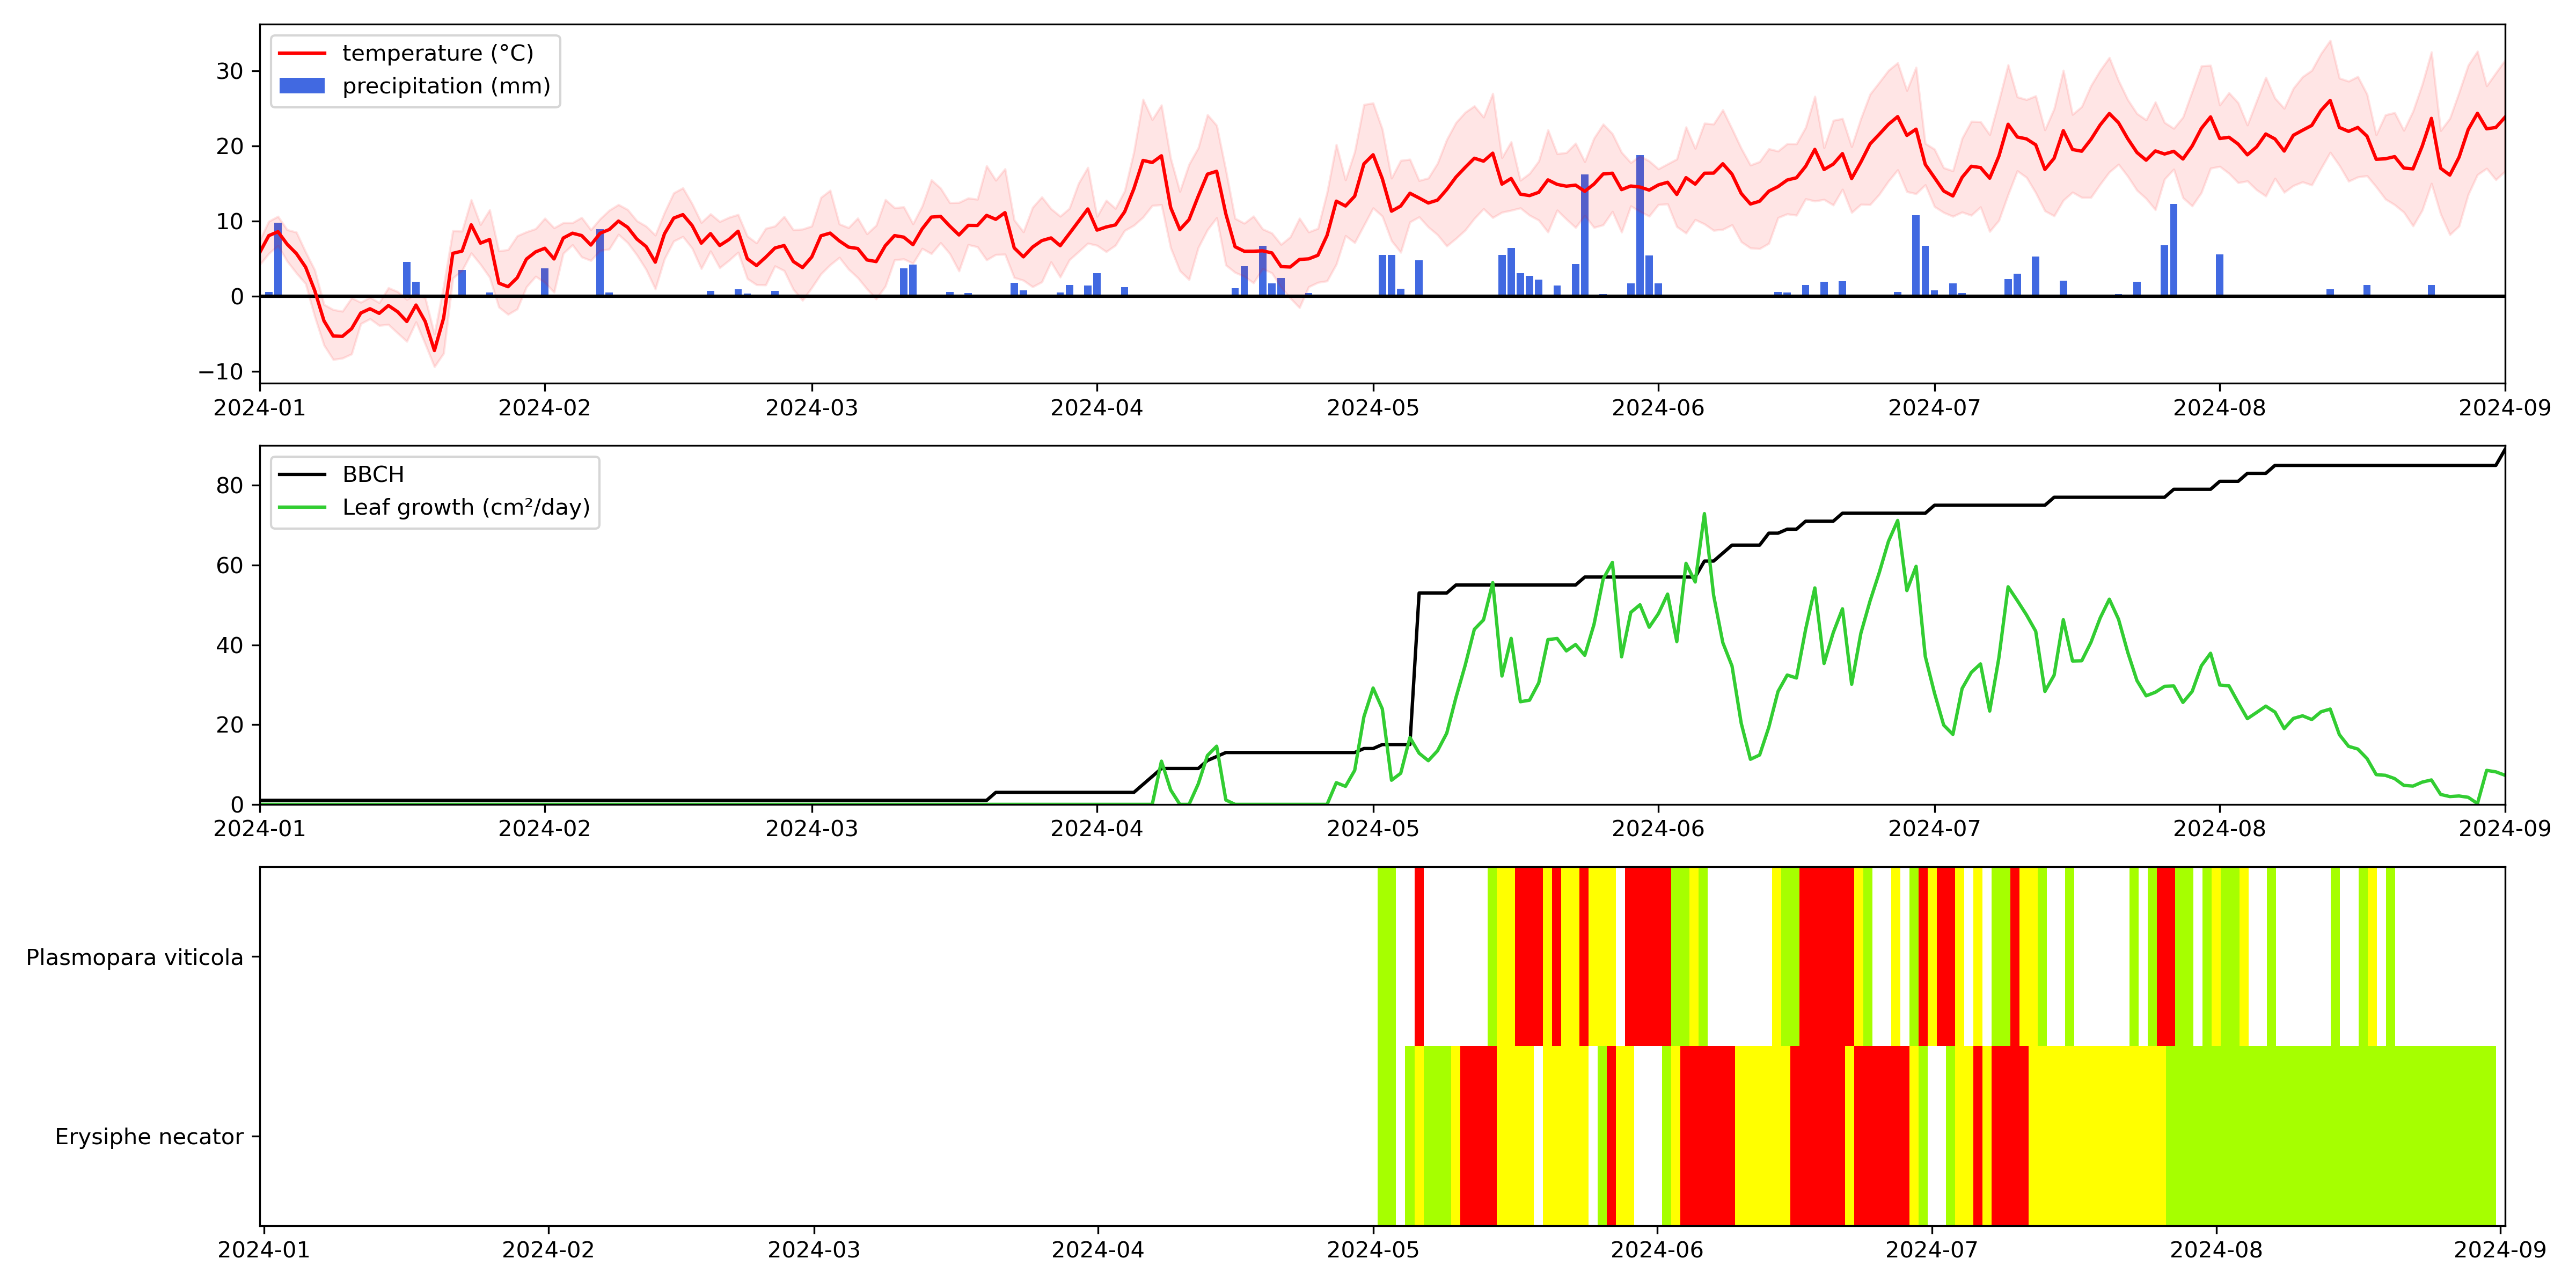This screenshot has width=2576, height=1288.
Task: Click the '80' tick on BBCH chart
Action: [x=230, y=486]
